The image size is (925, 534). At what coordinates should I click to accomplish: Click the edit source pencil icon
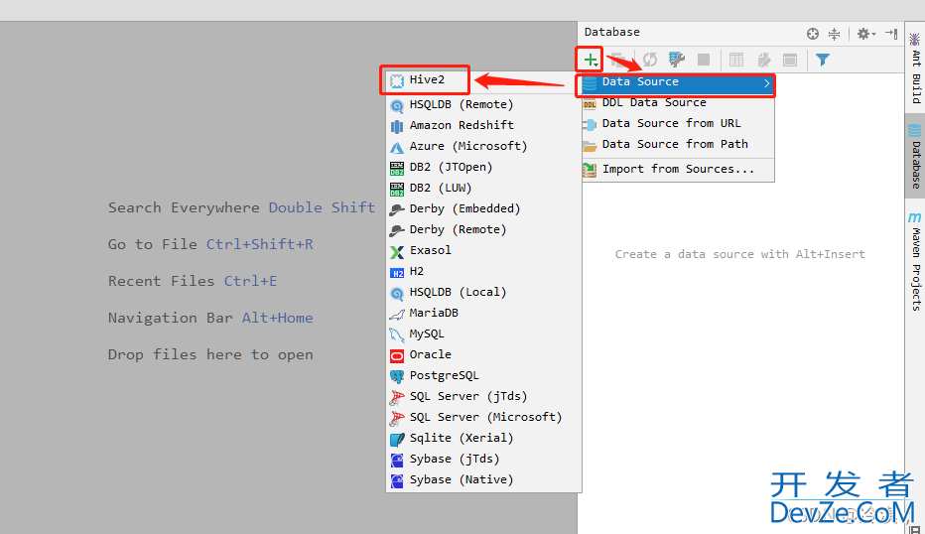(764, 60)
